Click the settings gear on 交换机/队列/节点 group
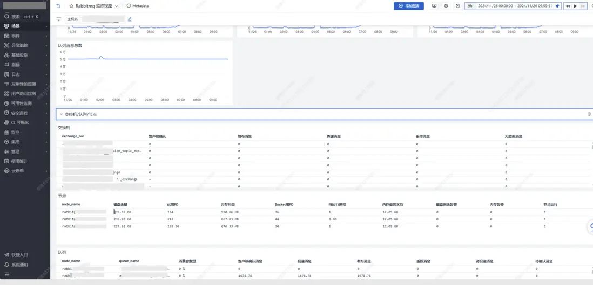Screen dimensions: 593x285 click(x=589, y=114)
